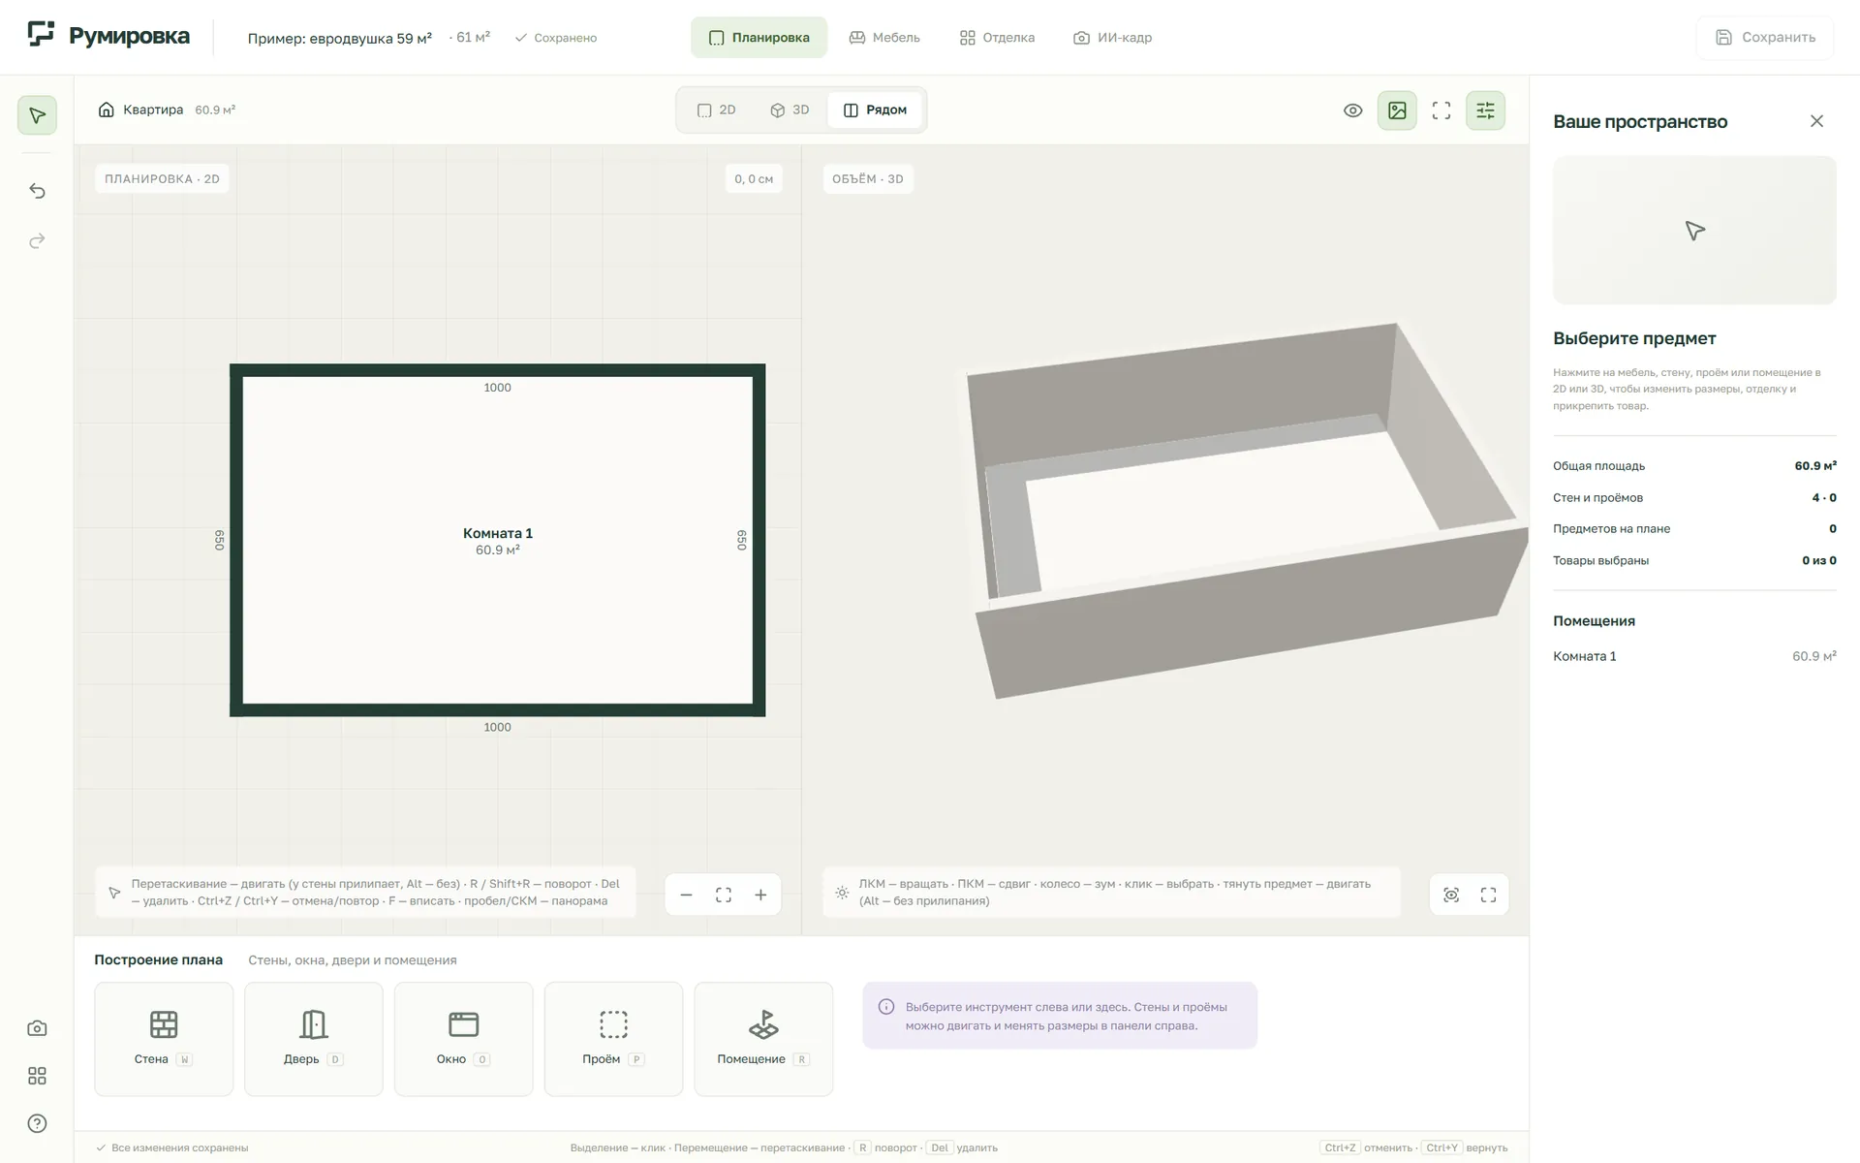Open the Отделка tab

(997, 38)
